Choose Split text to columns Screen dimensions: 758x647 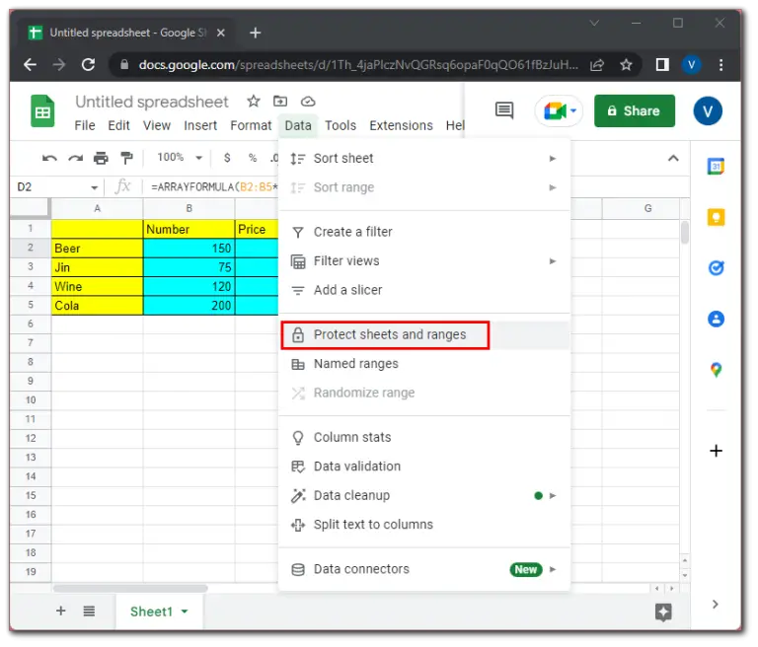tap(424, 525)
